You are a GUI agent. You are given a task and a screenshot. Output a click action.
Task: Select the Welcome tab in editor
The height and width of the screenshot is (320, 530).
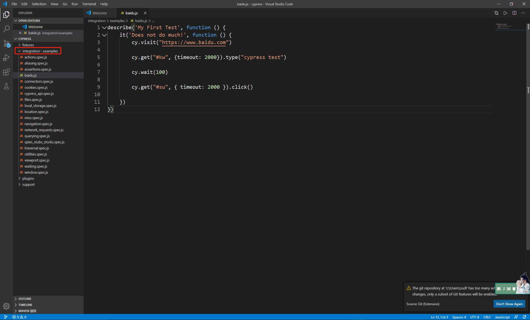99,13
